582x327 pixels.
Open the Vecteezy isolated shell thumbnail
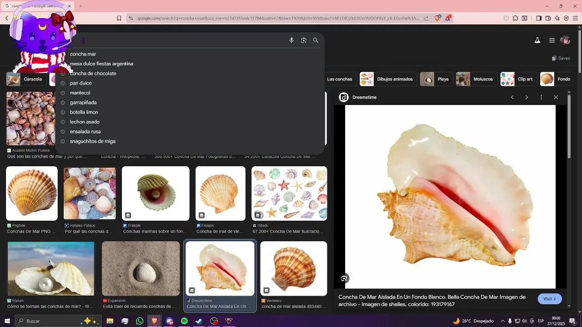click(x=293, y=268)
